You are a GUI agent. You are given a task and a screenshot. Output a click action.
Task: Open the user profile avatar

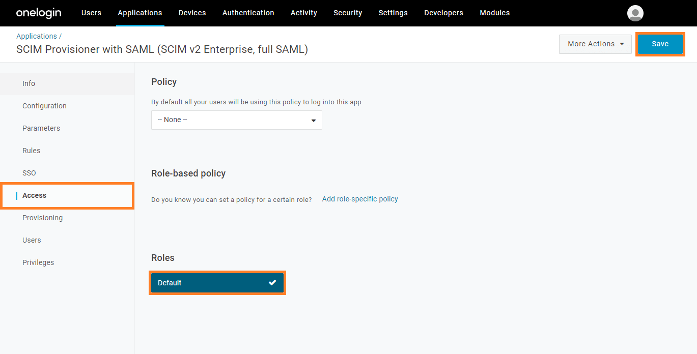[x=635, y=13]
